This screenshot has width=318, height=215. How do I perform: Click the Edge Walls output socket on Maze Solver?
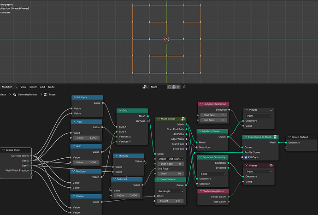(x=186, y=139)
